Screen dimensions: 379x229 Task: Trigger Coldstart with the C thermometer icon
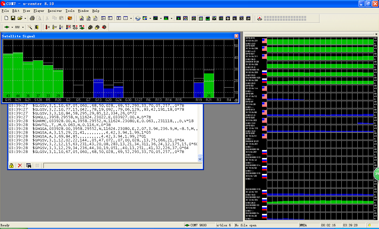pos(61,27)
